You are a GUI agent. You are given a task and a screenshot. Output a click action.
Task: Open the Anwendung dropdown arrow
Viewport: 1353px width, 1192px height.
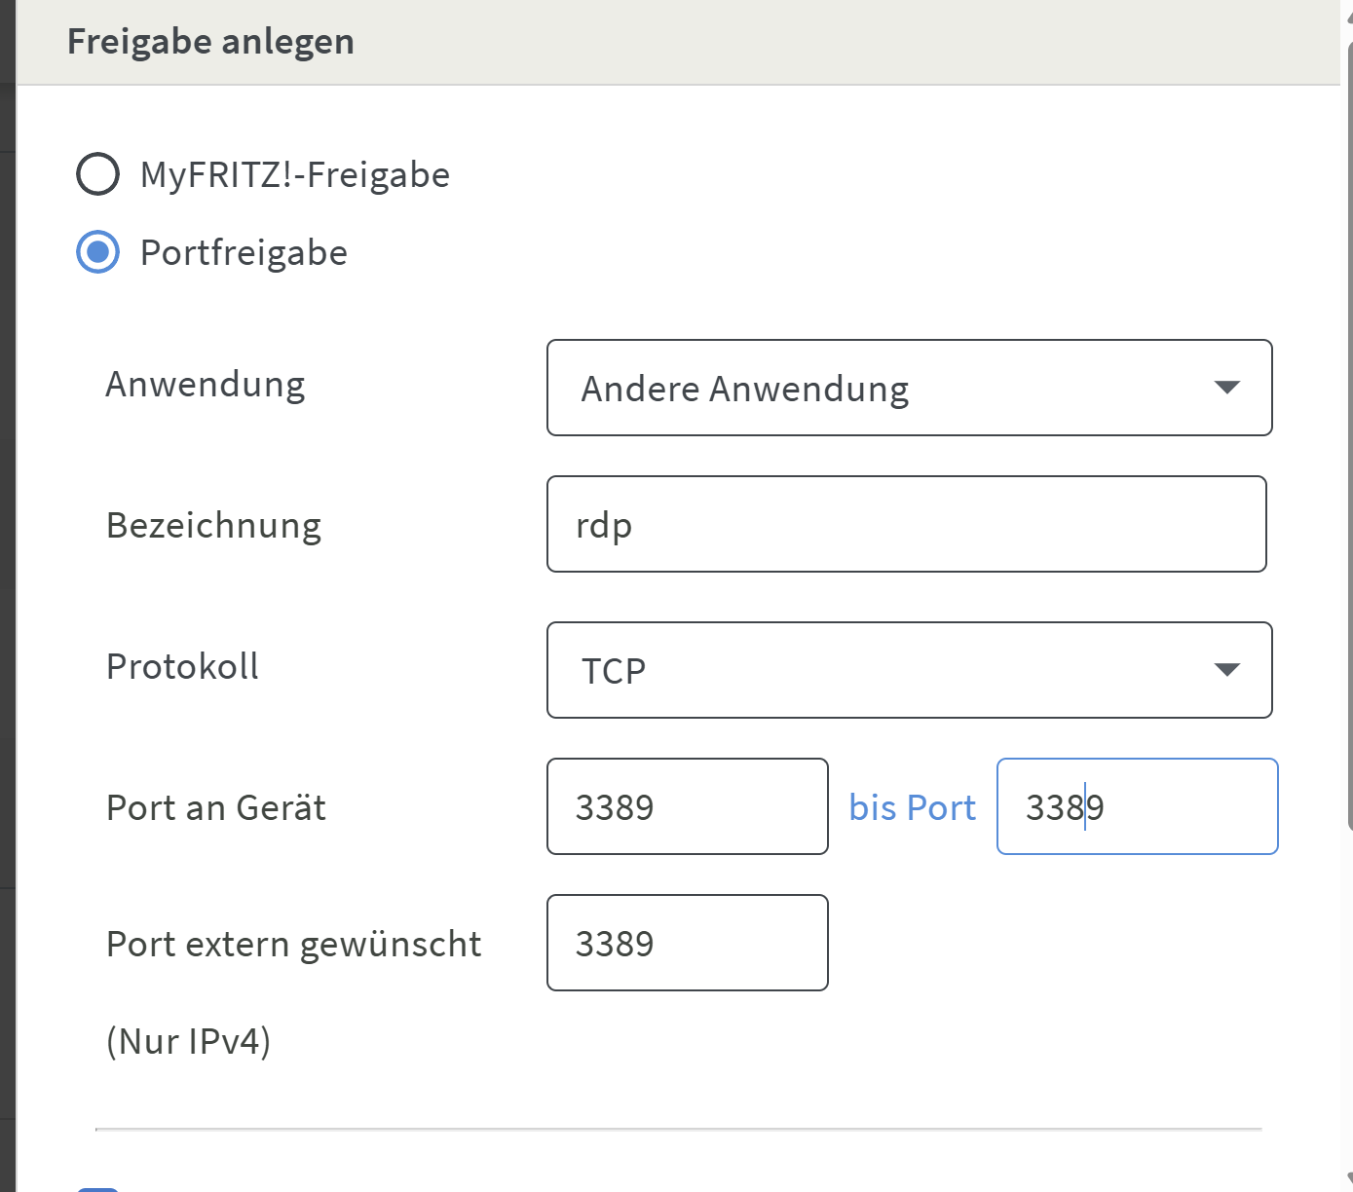[x=1226, y=388]
